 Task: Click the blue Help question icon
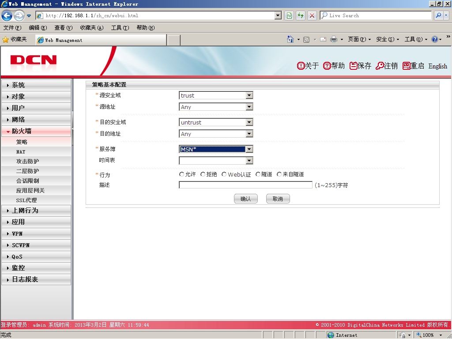[x=435, y=39]
